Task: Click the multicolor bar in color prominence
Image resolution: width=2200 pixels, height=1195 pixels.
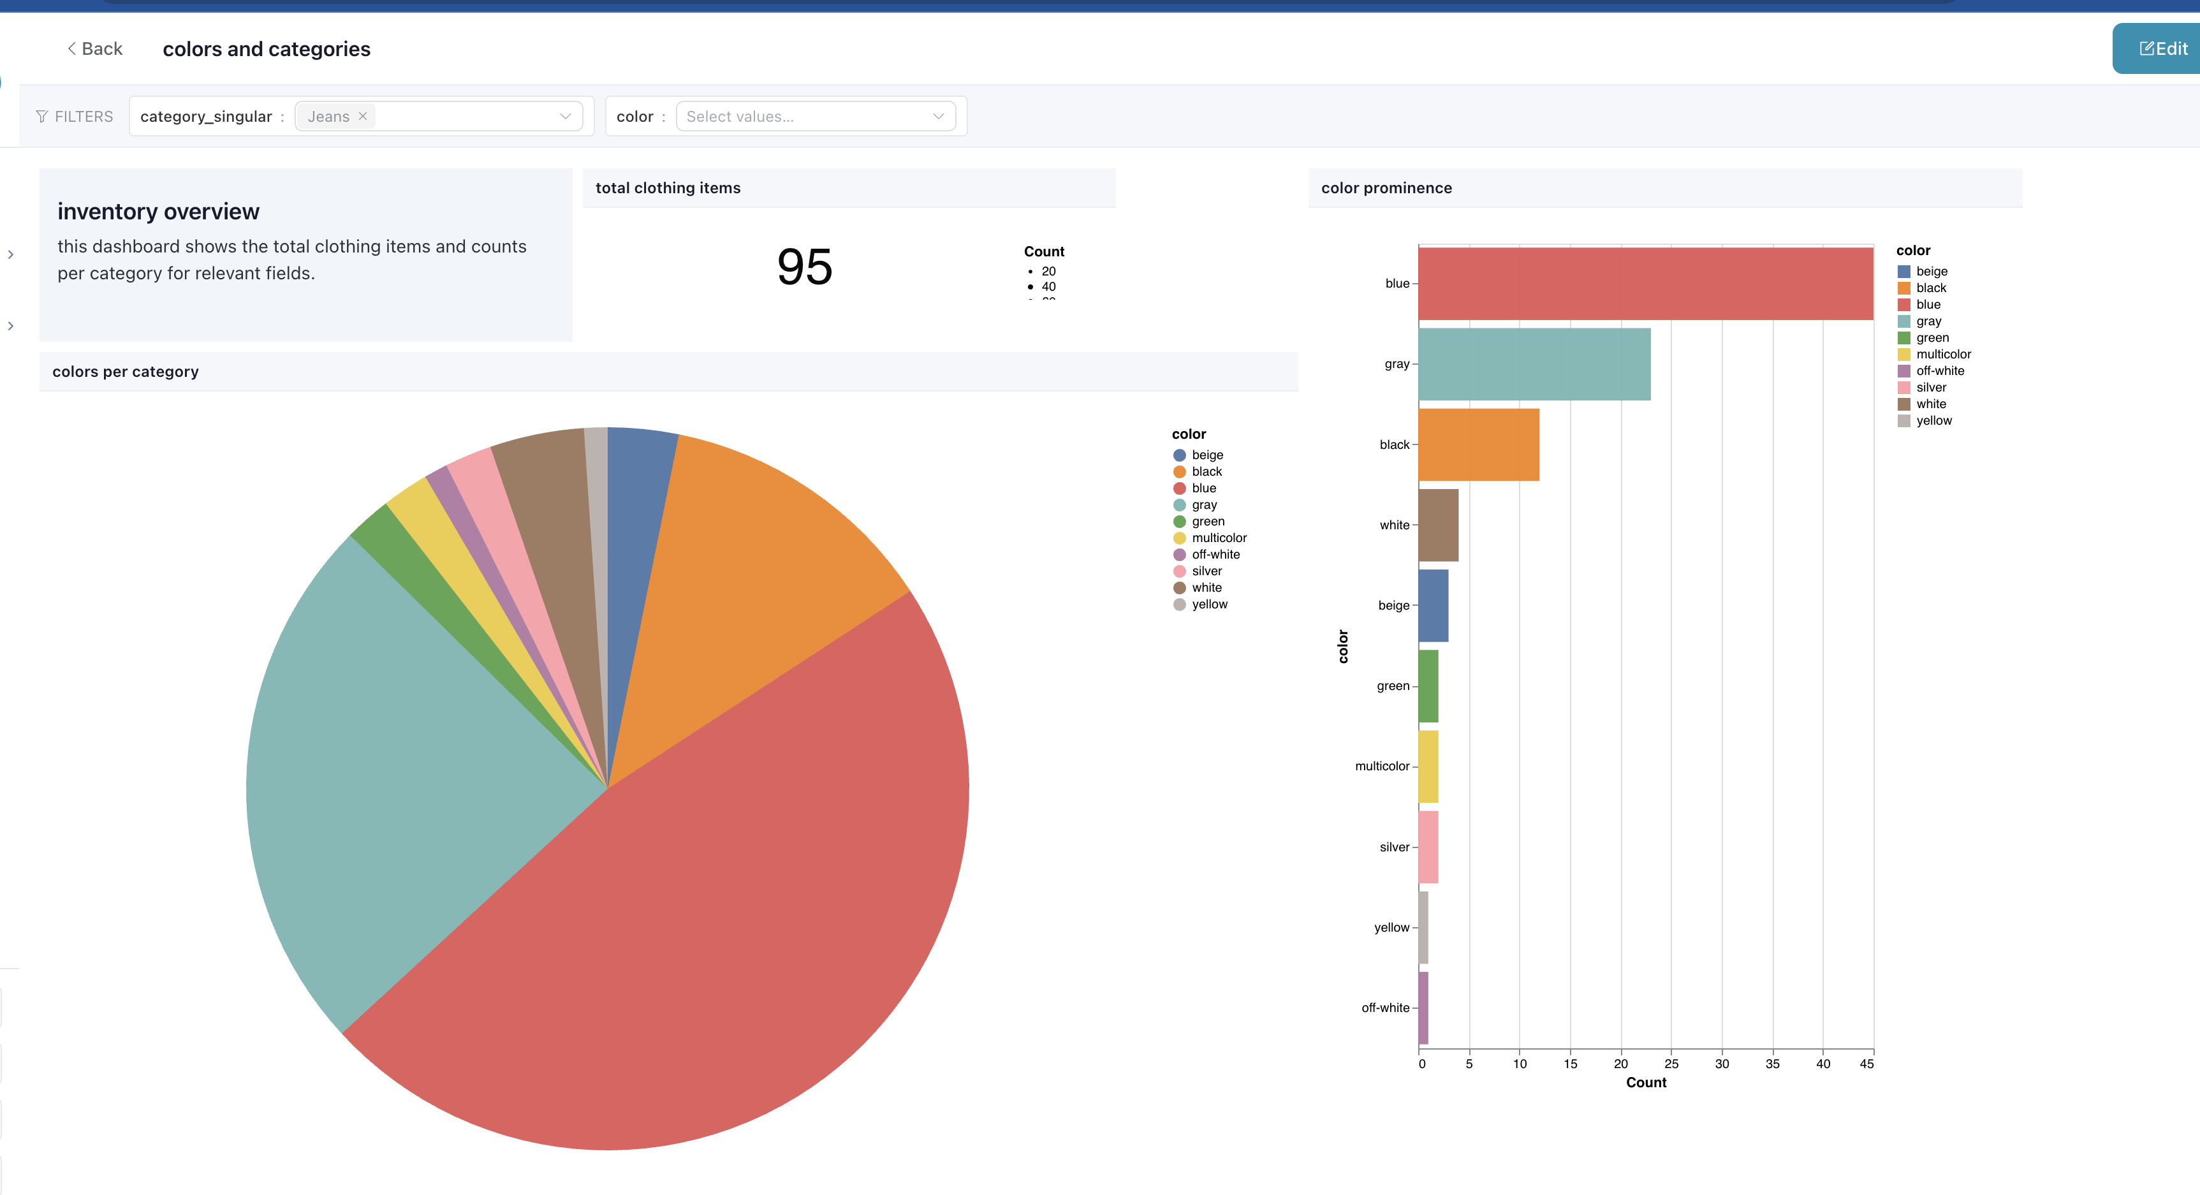Action: pos(1429,766)
